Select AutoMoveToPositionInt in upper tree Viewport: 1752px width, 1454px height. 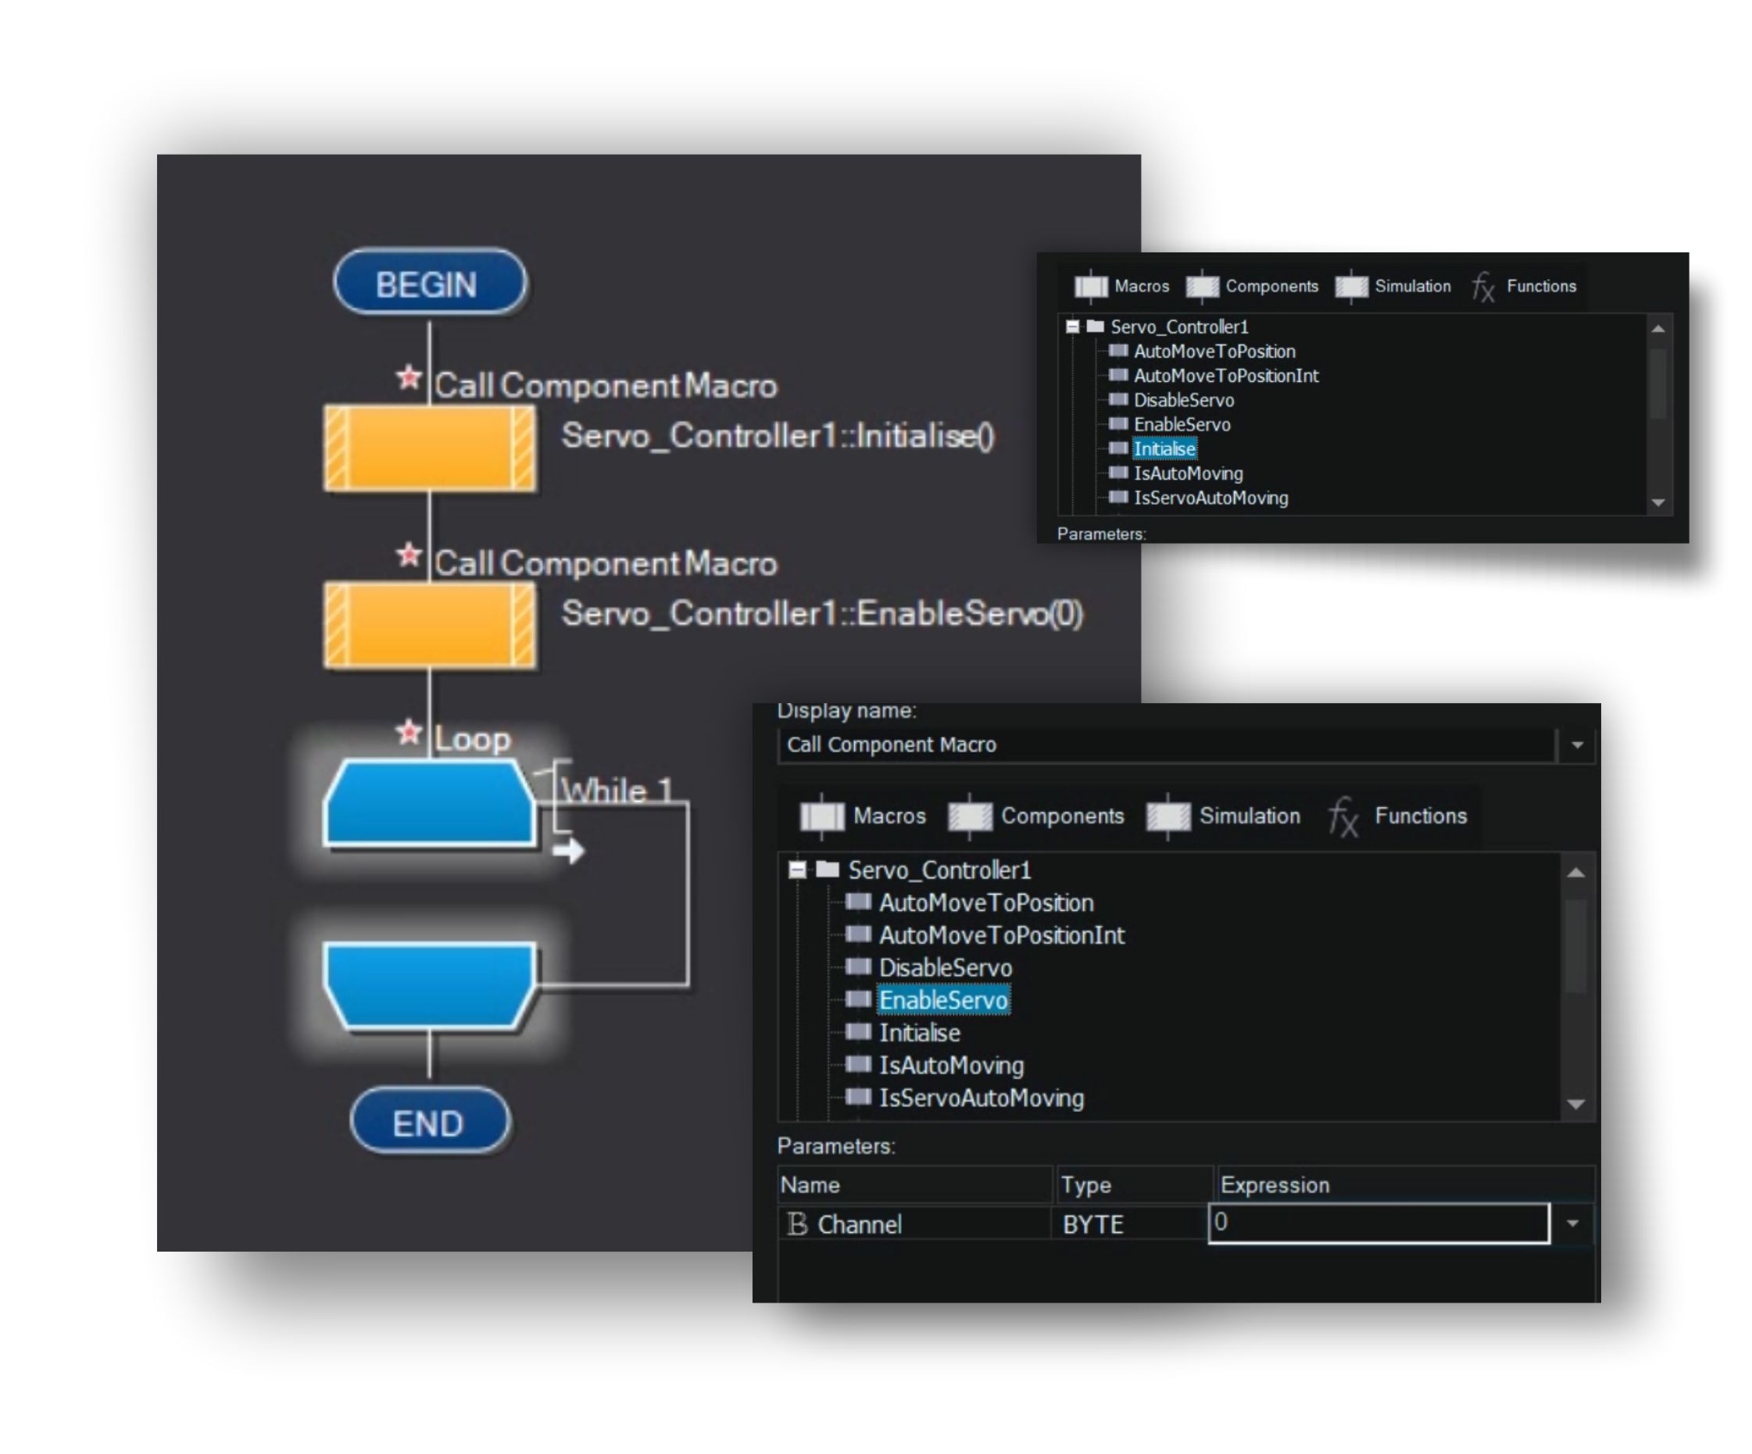point(1225,377)
